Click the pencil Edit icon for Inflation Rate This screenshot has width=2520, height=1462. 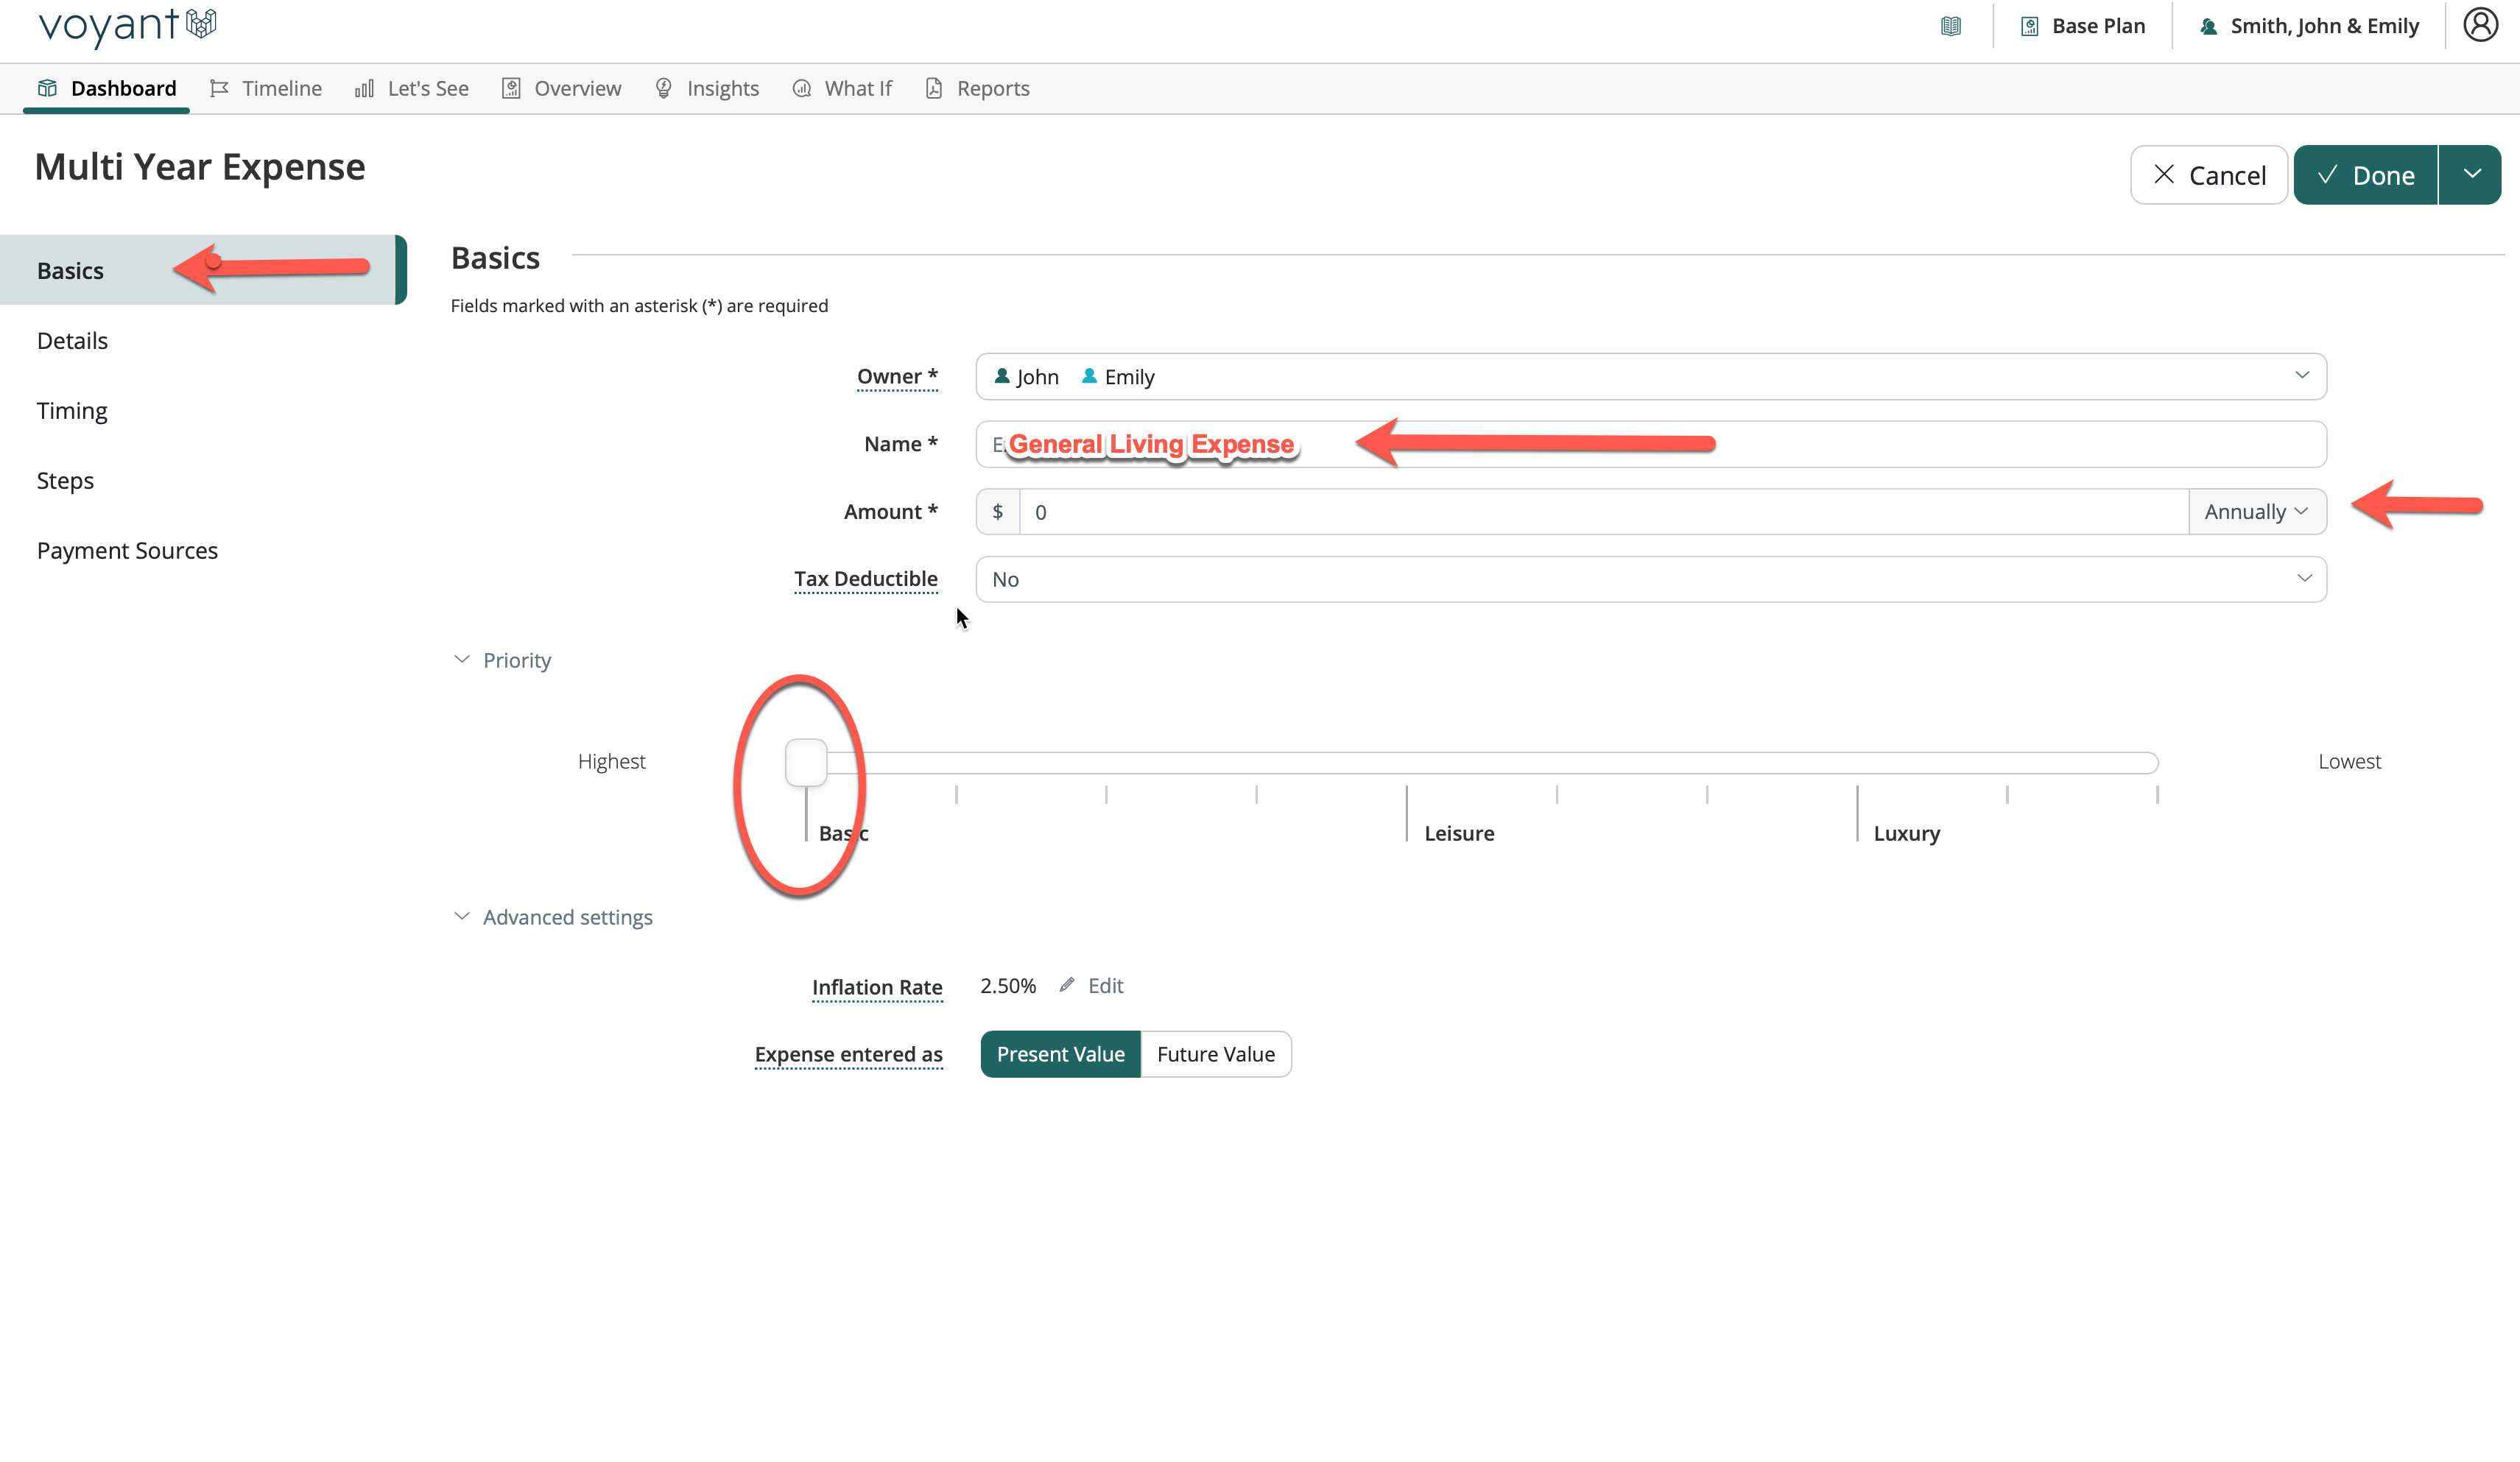1067,985
